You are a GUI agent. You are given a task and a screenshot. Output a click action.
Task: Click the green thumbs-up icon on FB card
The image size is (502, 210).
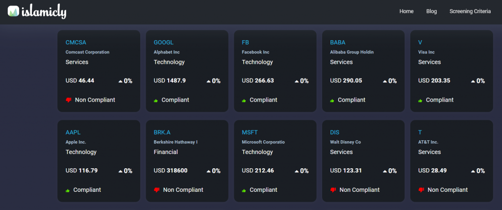pyautogui.click(x=244, y=101)
